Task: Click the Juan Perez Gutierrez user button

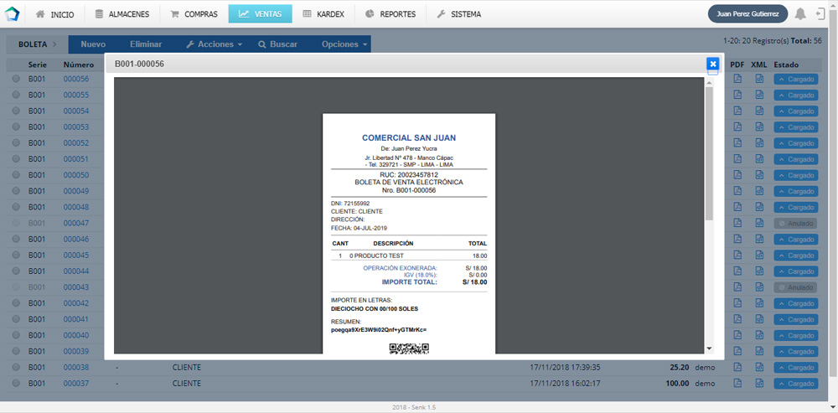Action: point(747,14)
